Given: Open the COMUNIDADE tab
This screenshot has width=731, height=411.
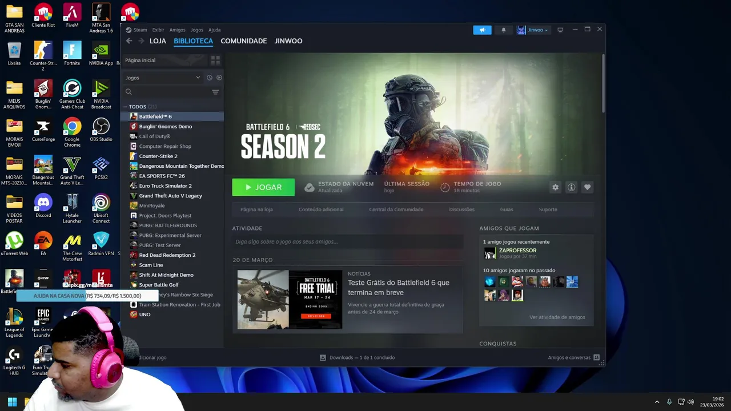Looking at the screenshot, I should point(244,41).
